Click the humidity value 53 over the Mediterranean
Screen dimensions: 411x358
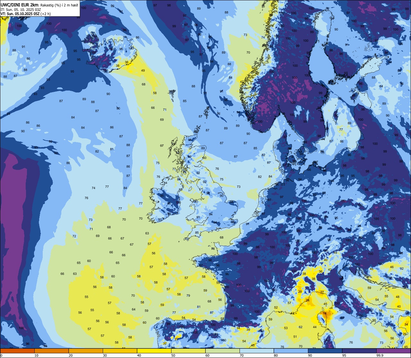286,328
